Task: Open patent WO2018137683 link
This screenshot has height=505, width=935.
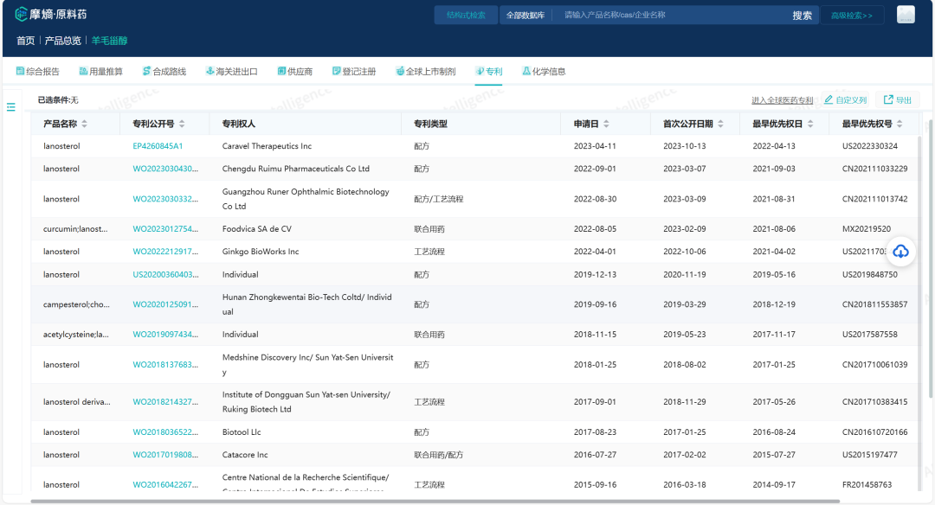Action: [x=165, y=364]
